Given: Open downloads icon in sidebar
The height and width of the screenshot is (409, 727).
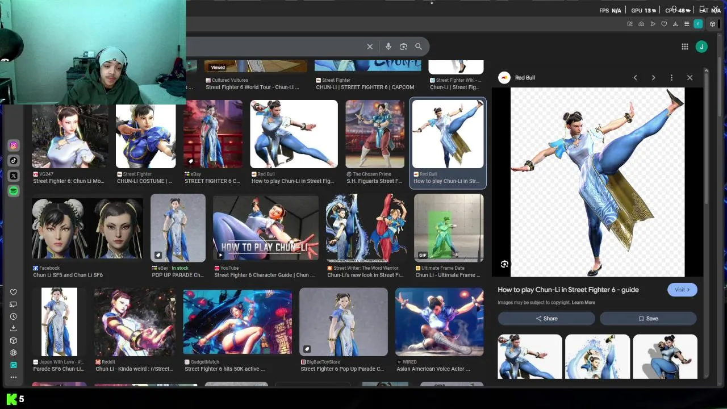Looking at the screenshot, I should coord(14,328).
